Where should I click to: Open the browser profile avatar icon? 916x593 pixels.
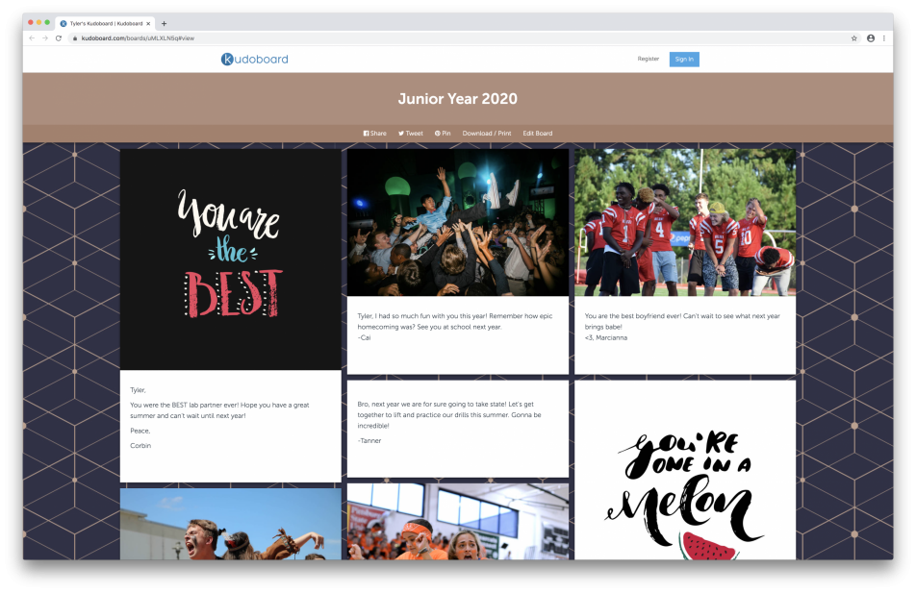coord(871,38)
